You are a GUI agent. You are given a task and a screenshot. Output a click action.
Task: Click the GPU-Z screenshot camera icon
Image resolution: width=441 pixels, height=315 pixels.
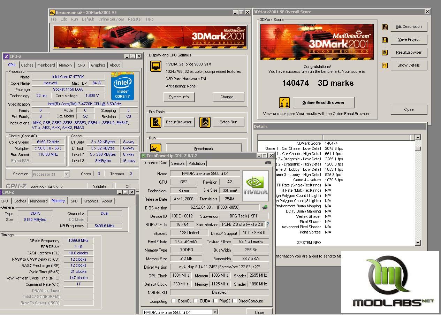click(x=268, y=163)
